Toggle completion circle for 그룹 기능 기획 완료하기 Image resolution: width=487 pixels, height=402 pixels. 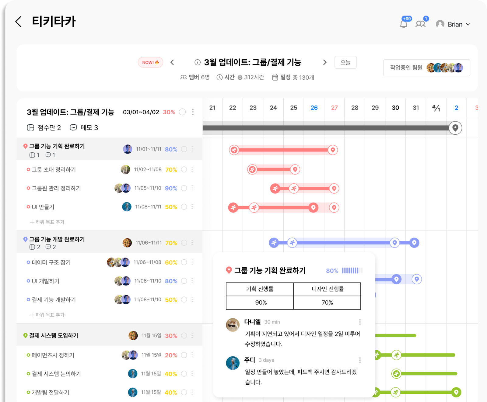point(184,149)
